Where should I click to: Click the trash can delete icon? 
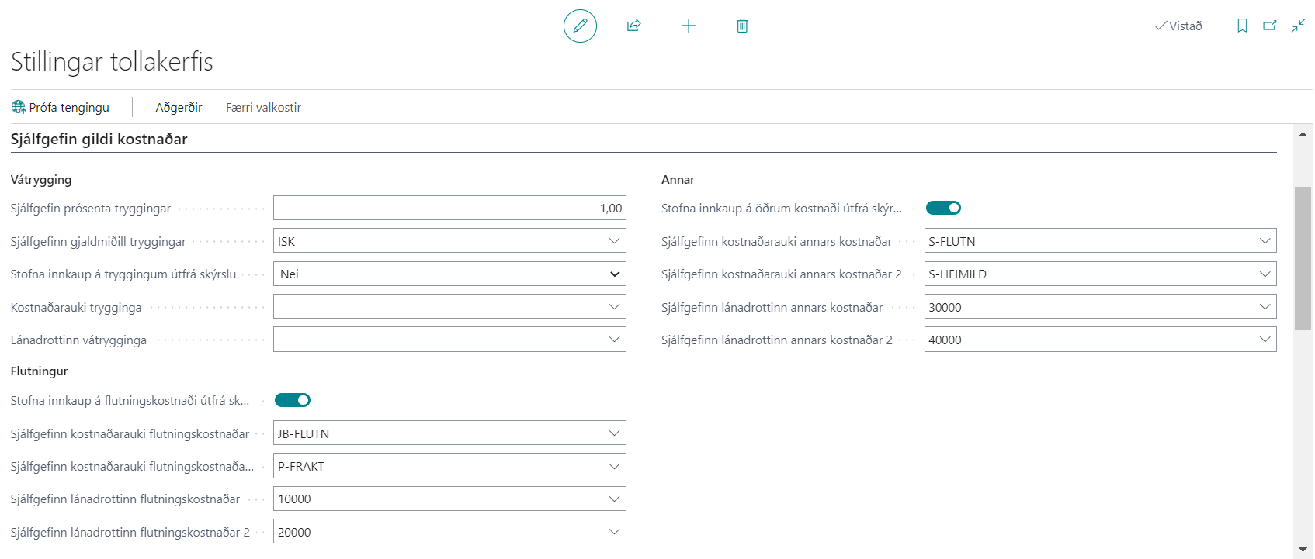(742, 26)
